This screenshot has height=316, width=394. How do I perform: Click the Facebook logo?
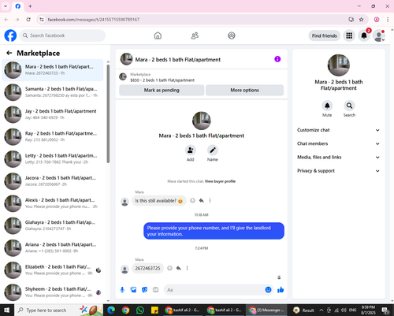pos(10,35)
